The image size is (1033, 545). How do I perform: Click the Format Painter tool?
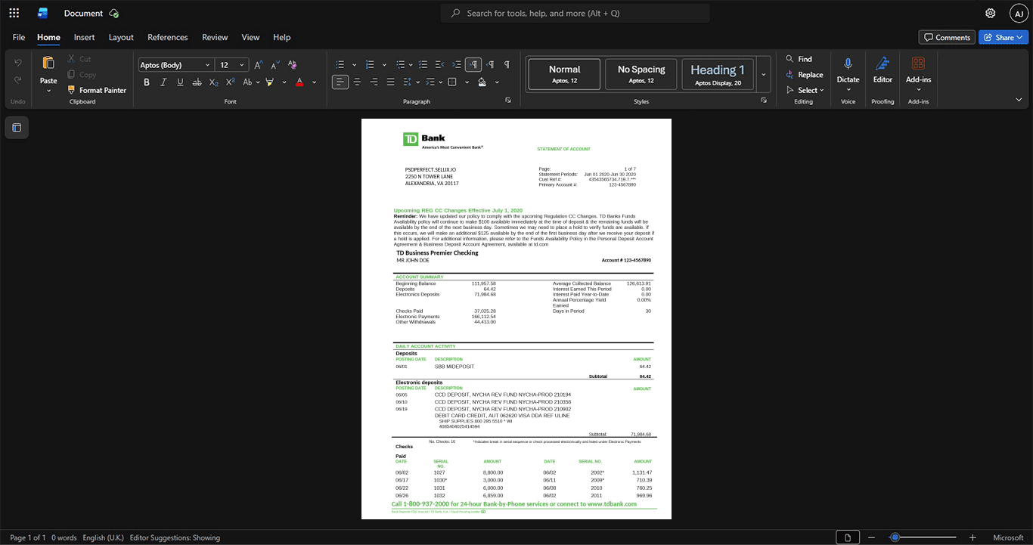[96, 90]
